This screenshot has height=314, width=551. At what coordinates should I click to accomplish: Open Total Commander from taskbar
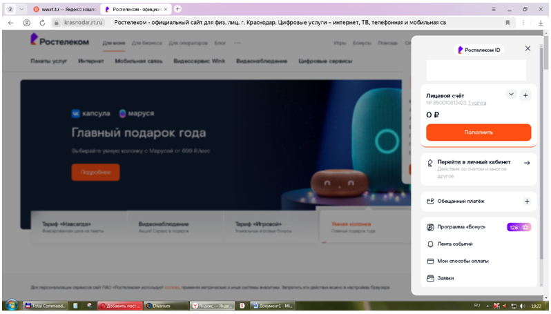(x=46, y=306)
